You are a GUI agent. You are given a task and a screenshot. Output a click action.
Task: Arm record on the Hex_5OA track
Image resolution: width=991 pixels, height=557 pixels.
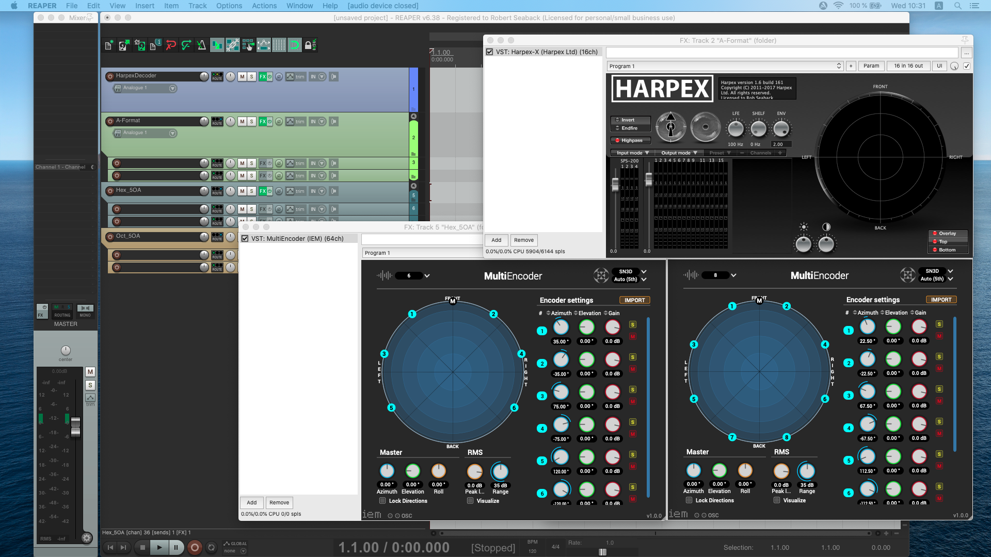[x=110, y=191]
